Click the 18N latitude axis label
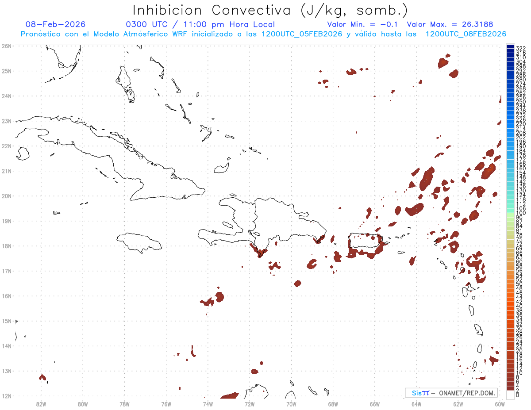531x410 pixels. pos(7,246)
